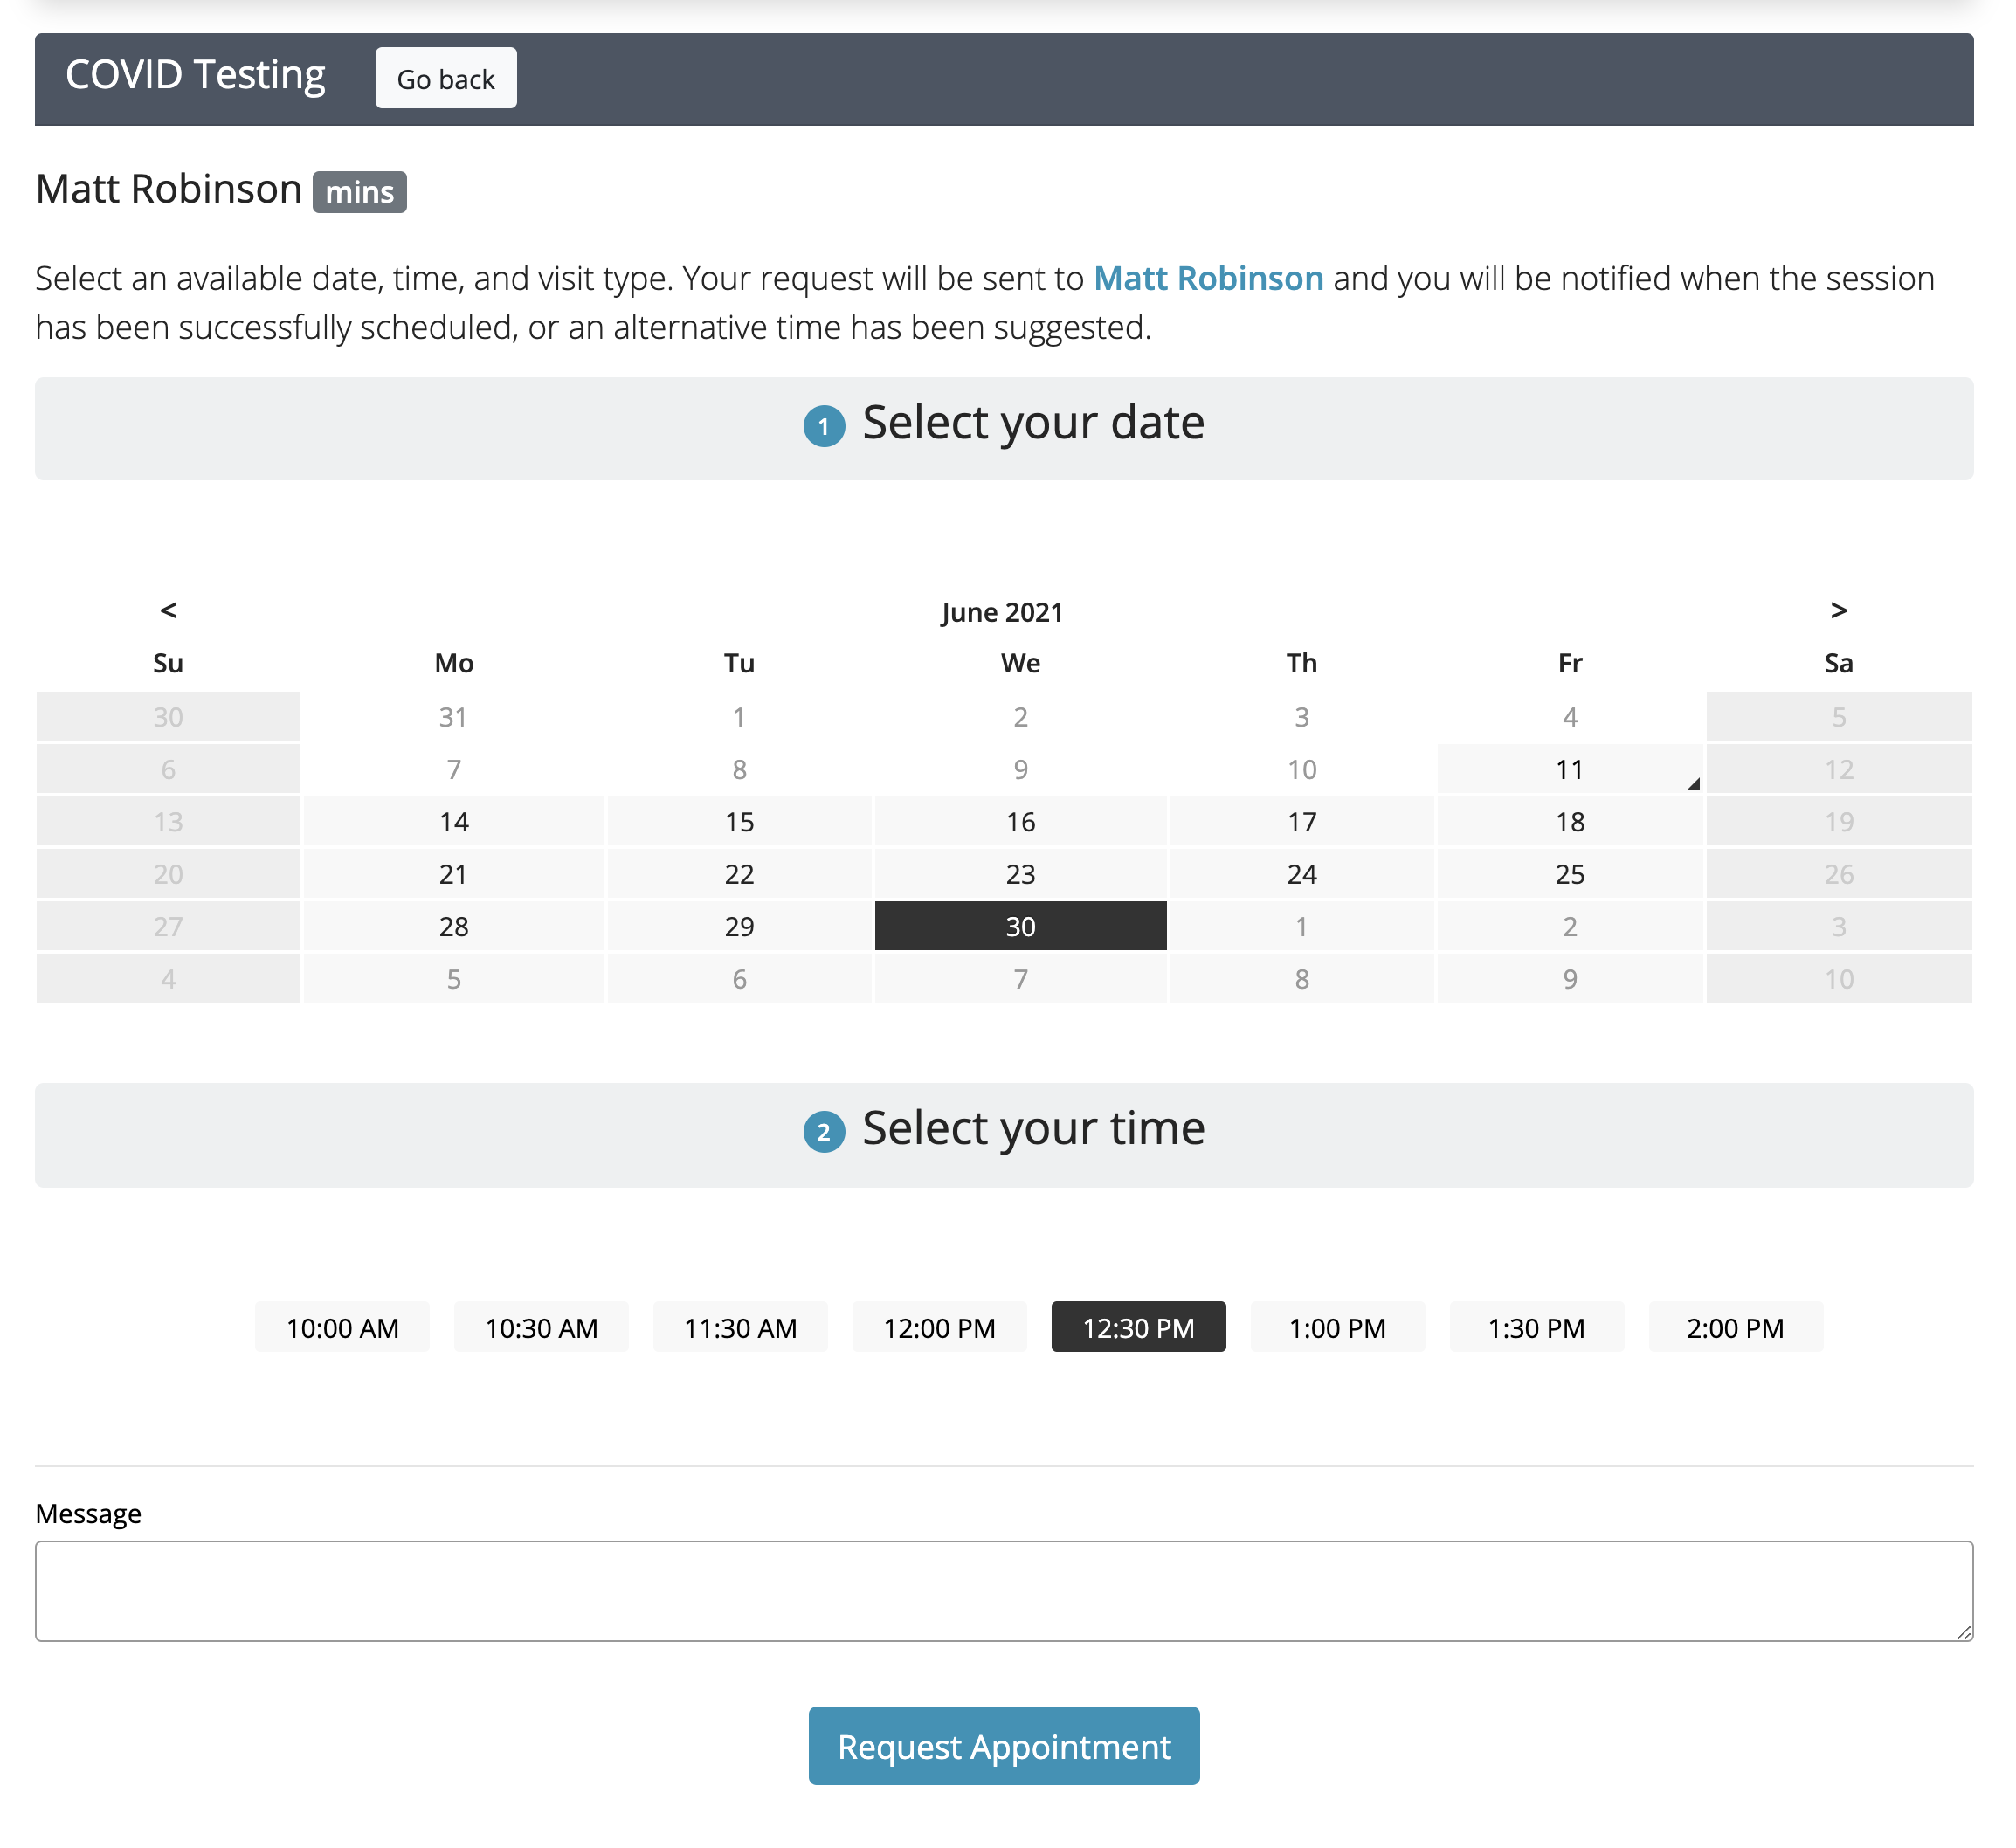This screenshot has height=1848, width=2016.
Task: Go to previous month arrow
Action: [168, 611]
